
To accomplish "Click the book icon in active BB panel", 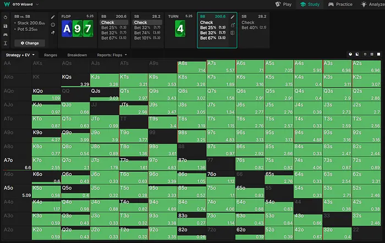I will [x=233, y=33].
